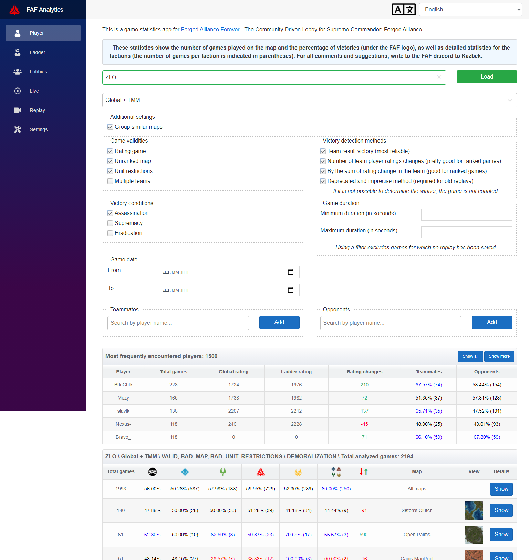
Task: Uncheck the Unranked map checkbox
Action: click(x=110, y=161)
